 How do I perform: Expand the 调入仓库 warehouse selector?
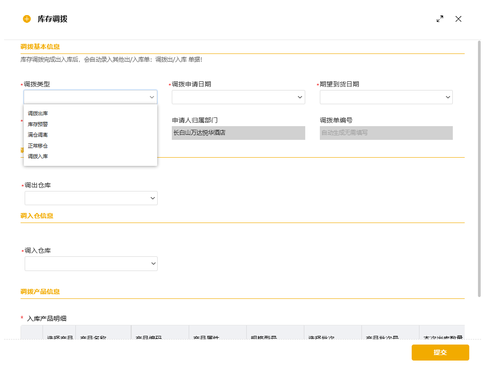pyautogui.click(x=91, y=264)
